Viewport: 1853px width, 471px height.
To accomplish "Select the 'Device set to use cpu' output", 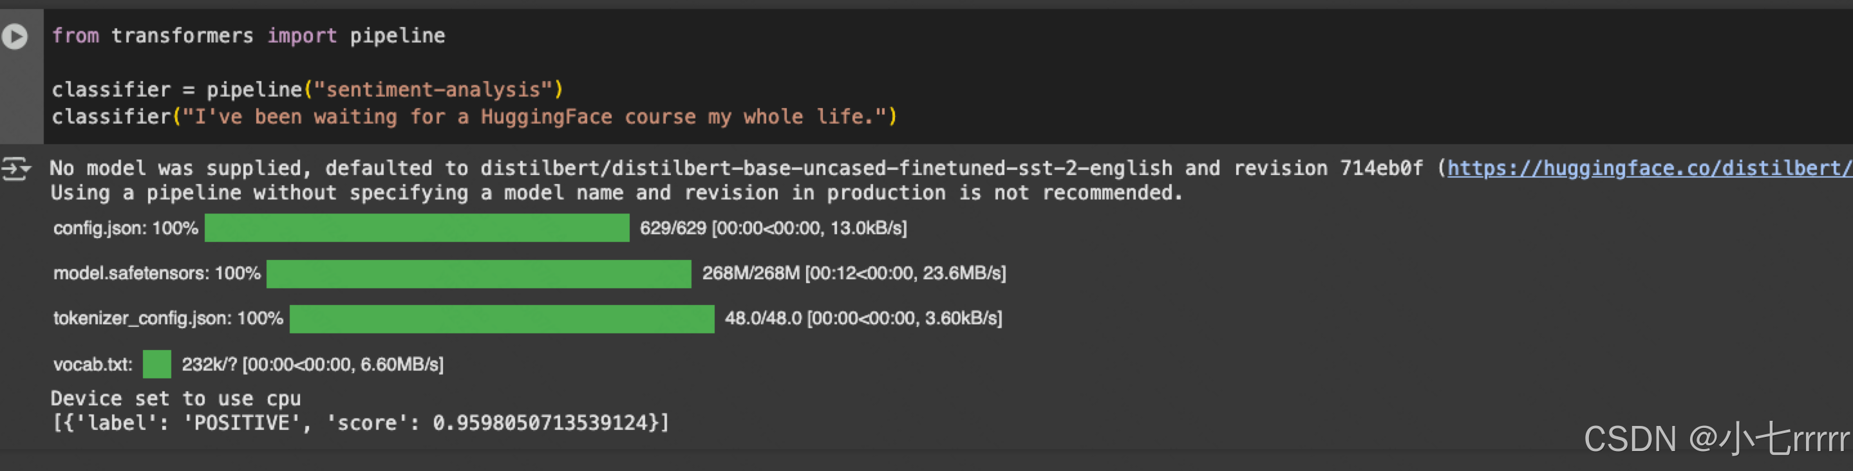I will click(x=176, y=398).
